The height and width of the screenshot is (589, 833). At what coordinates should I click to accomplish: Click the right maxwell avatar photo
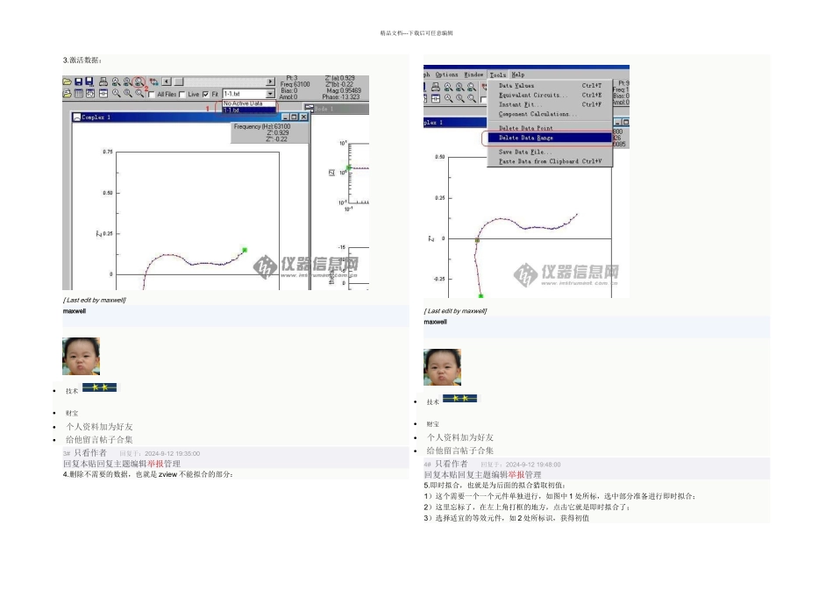tap(442, 367)
